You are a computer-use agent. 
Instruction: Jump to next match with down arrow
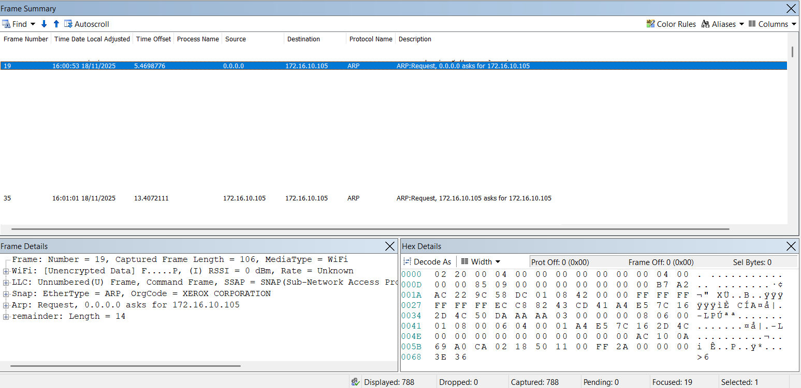tap(44, 24)
